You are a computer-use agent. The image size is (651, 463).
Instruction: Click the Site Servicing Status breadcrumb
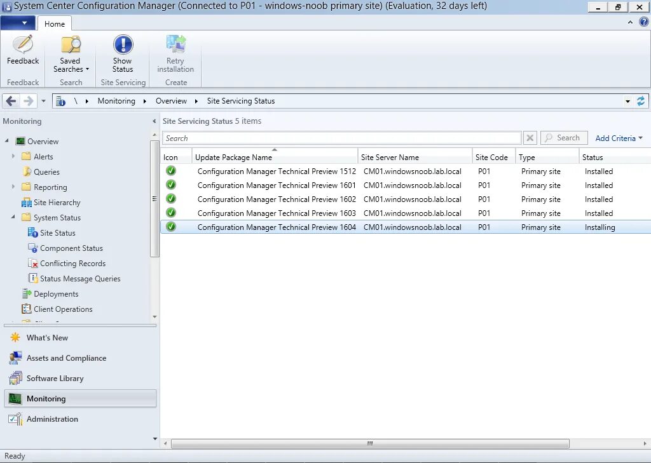click(x=241, y=101)
